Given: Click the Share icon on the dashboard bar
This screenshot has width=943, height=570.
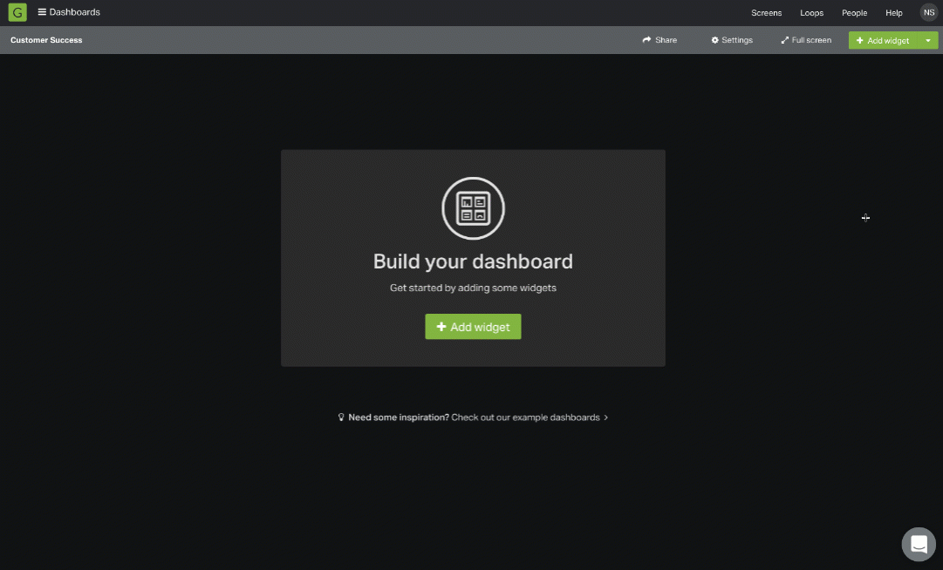Looking at the screenshot, I should point(646,39).
